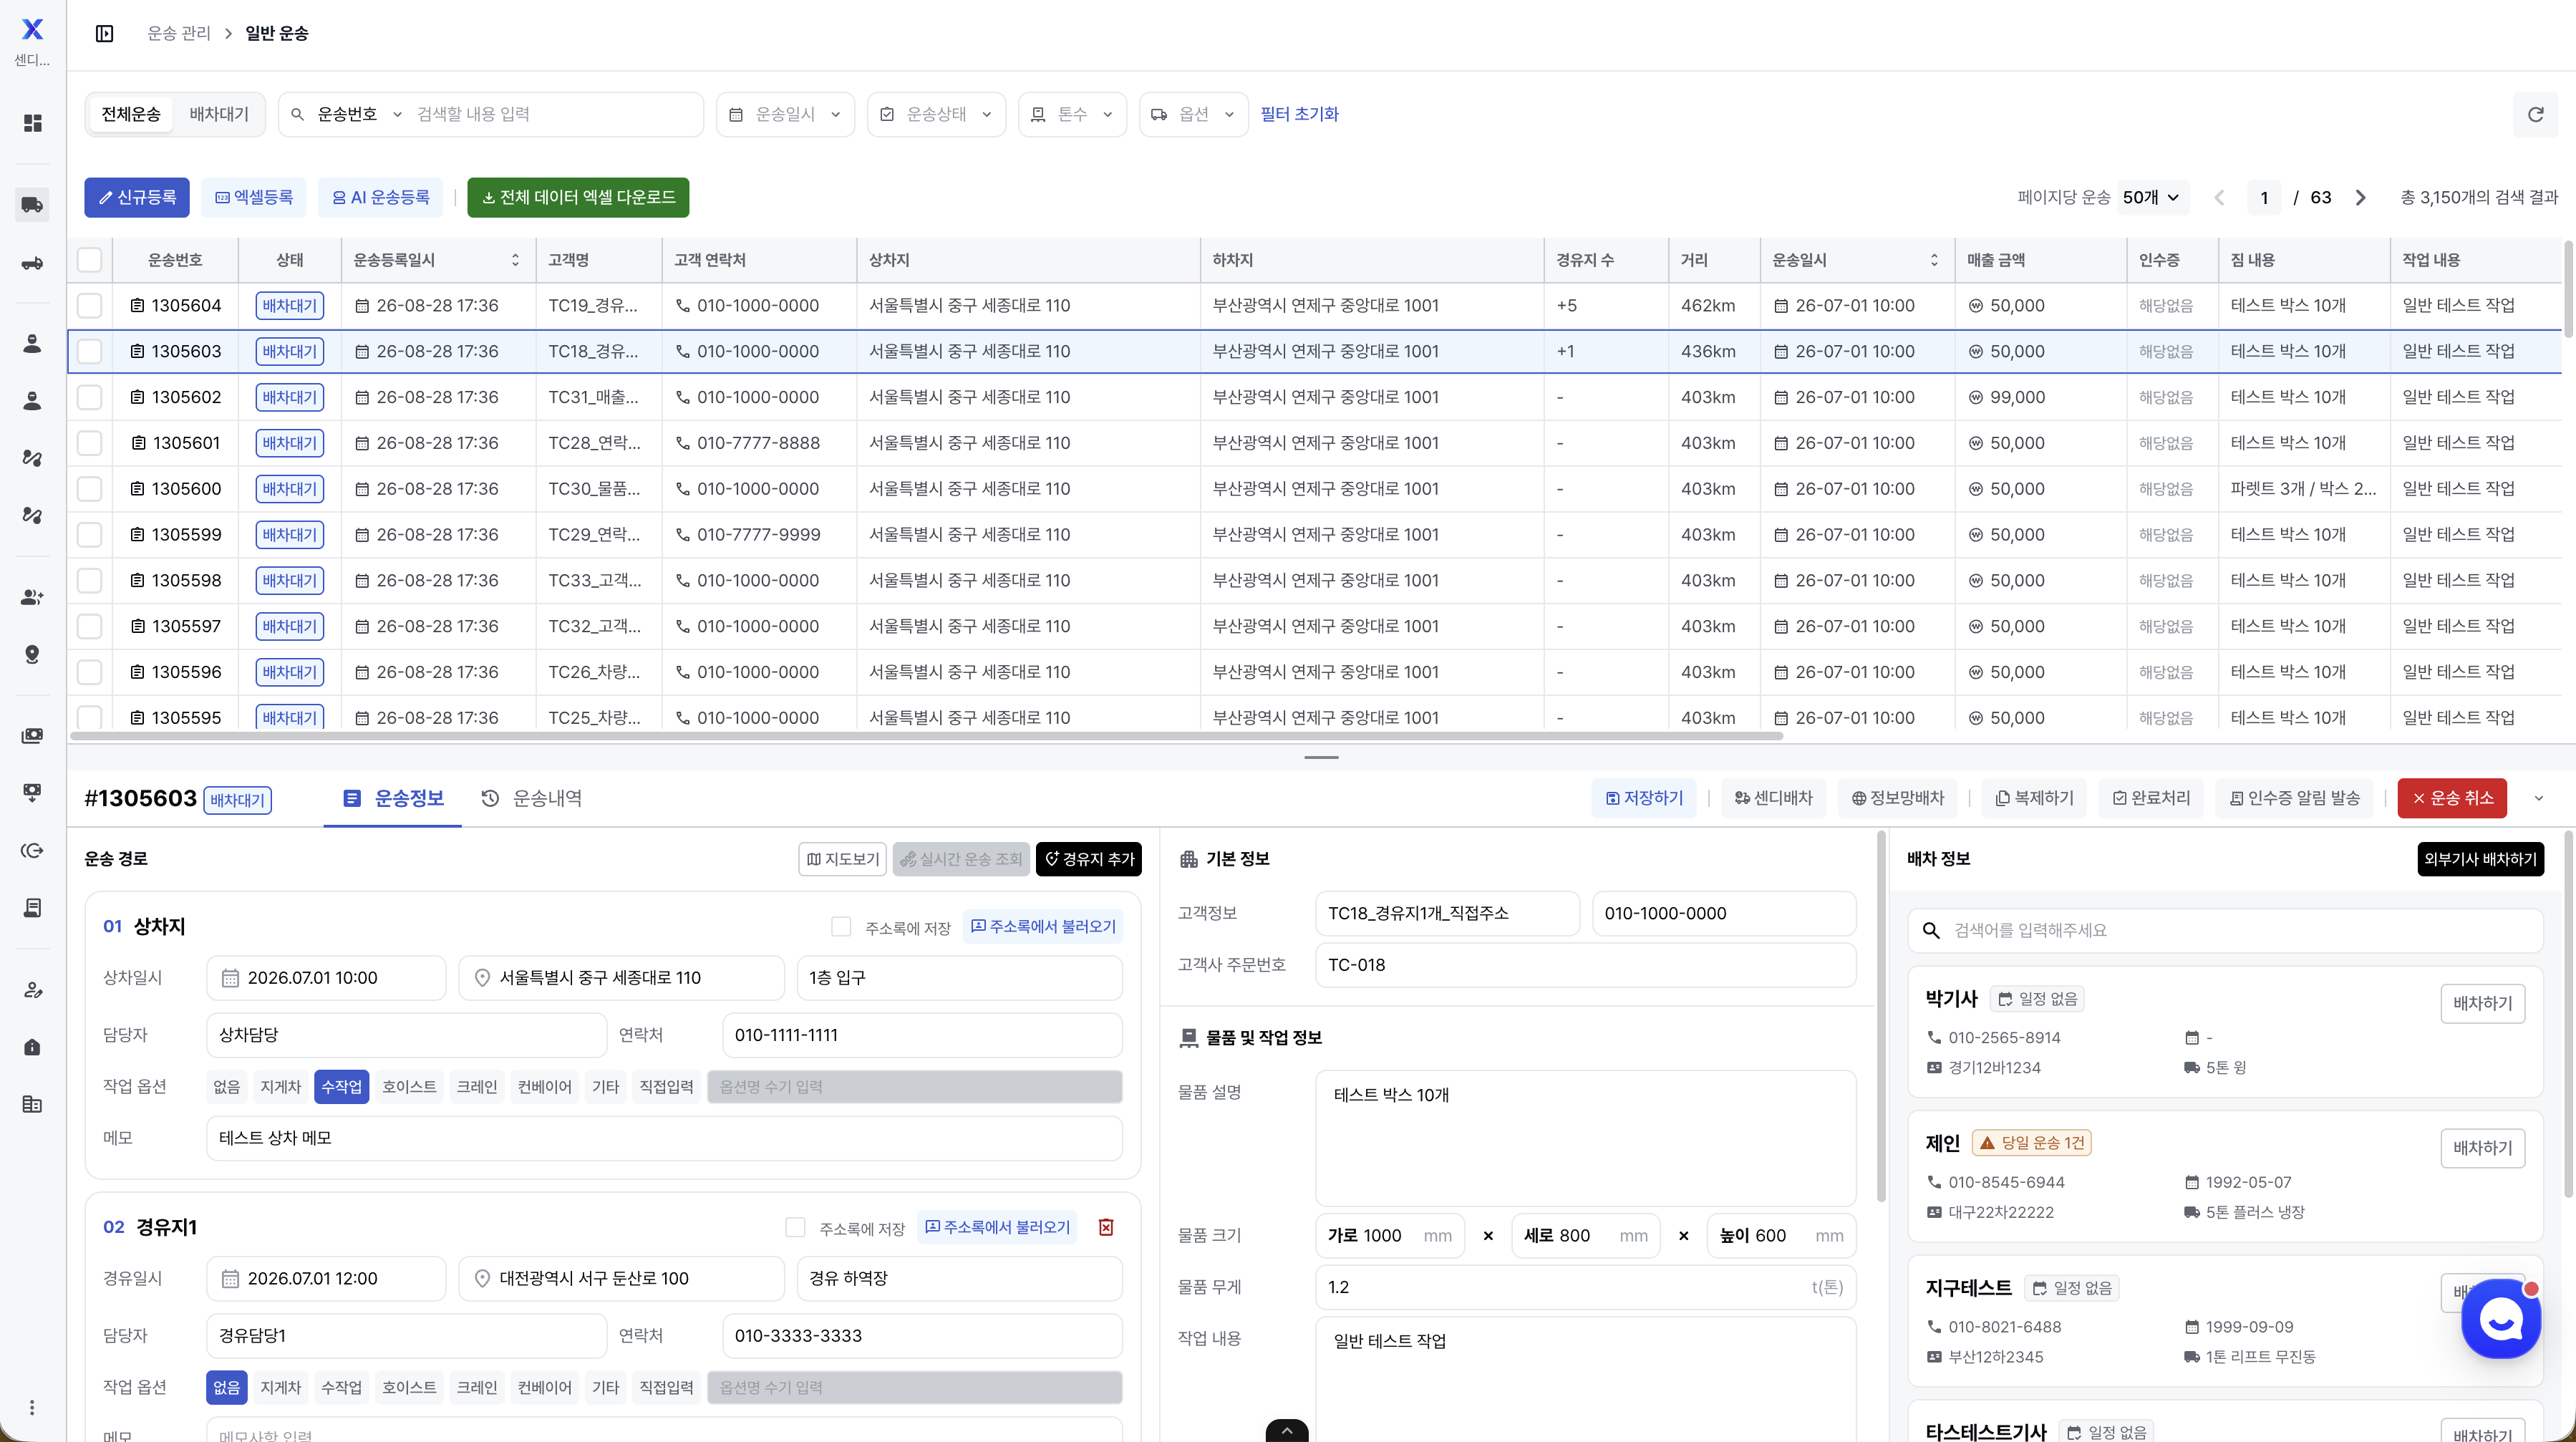Open the banknotes icon in the sidebar

(x=33, y=736)
